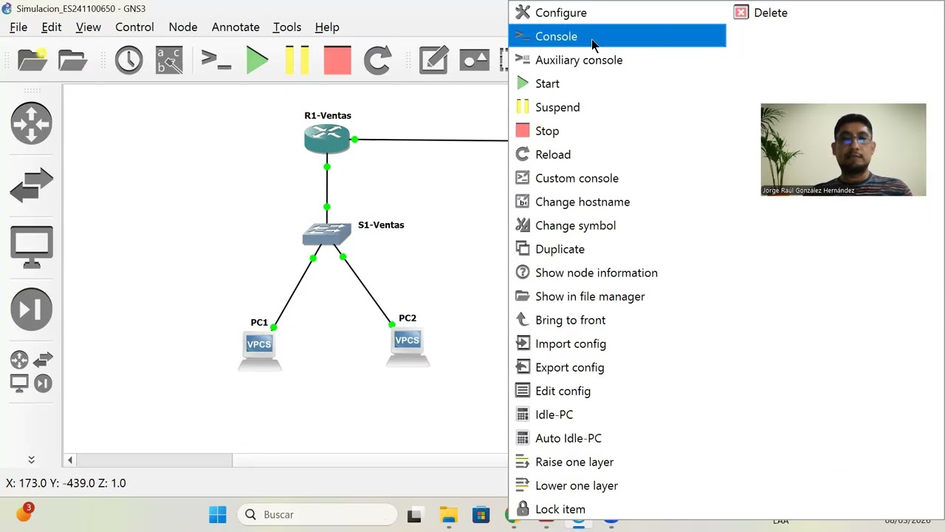The image size is (945, 532).
Task: Open Microsoft Store from taskbar
Action: point(481,515)
